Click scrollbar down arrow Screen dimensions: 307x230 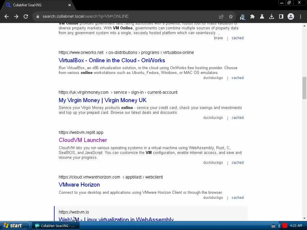pyautogui.click(x=304, y=218)
